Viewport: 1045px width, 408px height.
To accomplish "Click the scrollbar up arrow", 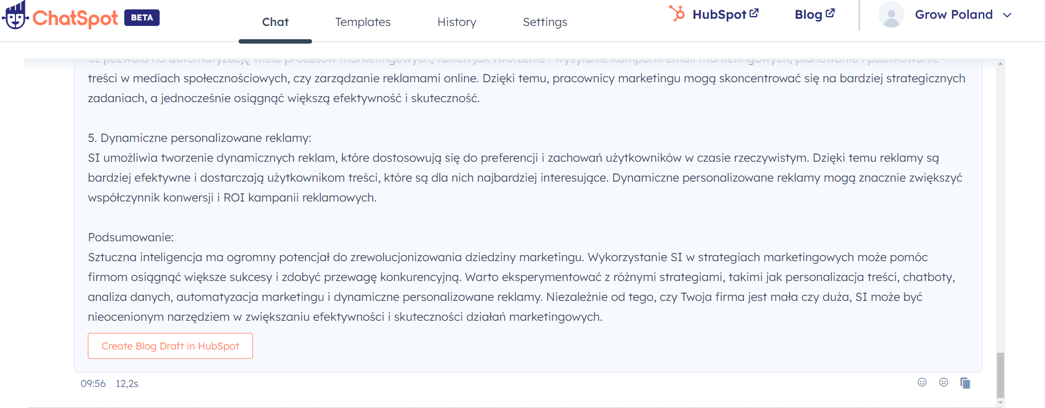I will 1000,63.
